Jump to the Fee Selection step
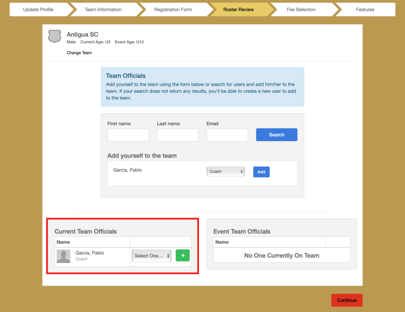Screen dimensions: 405x312 301,10
